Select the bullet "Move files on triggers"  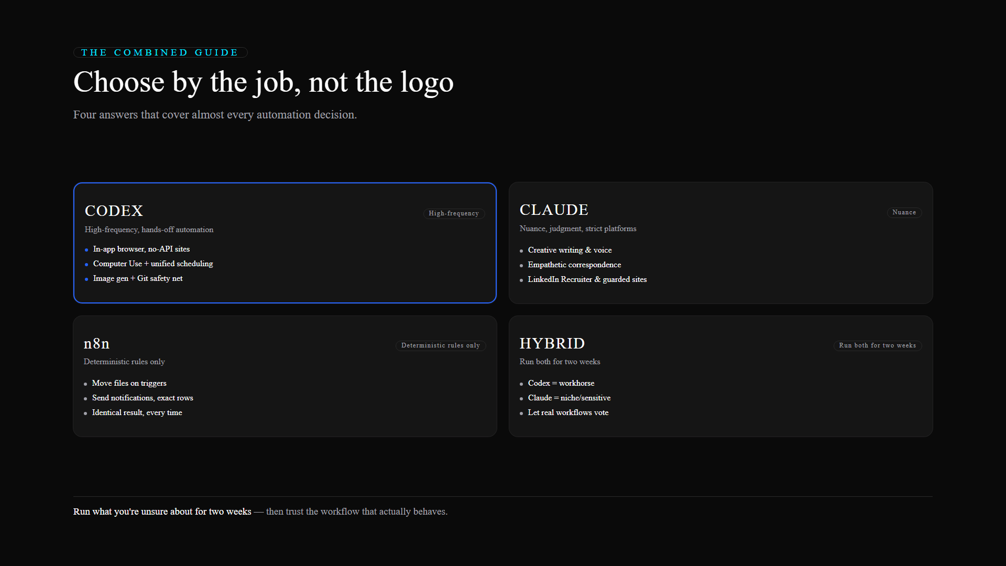[129, 383]
